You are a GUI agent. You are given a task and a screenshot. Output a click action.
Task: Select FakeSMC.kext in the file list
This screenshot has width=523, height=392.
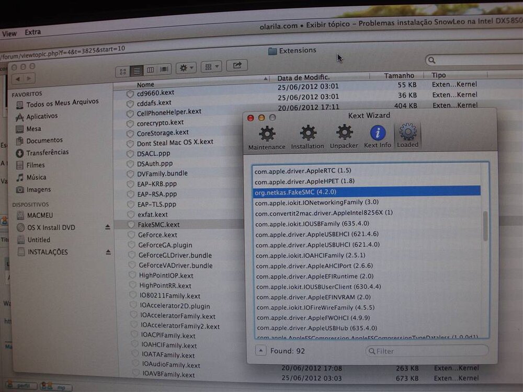[158, 224]
